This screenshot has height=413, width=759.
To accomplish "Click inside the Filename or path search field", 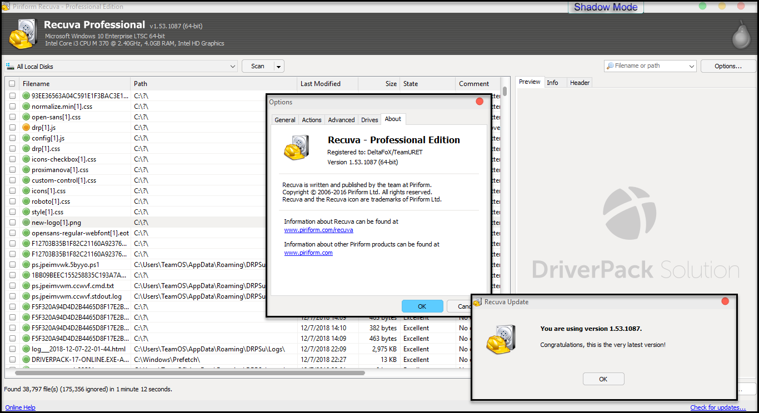I will [x=650, y=66].
